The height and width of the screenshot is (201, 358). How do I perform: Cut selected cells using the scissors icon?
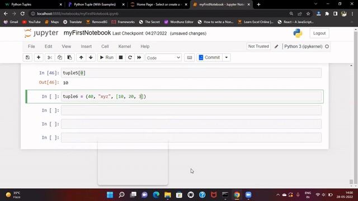50,58
